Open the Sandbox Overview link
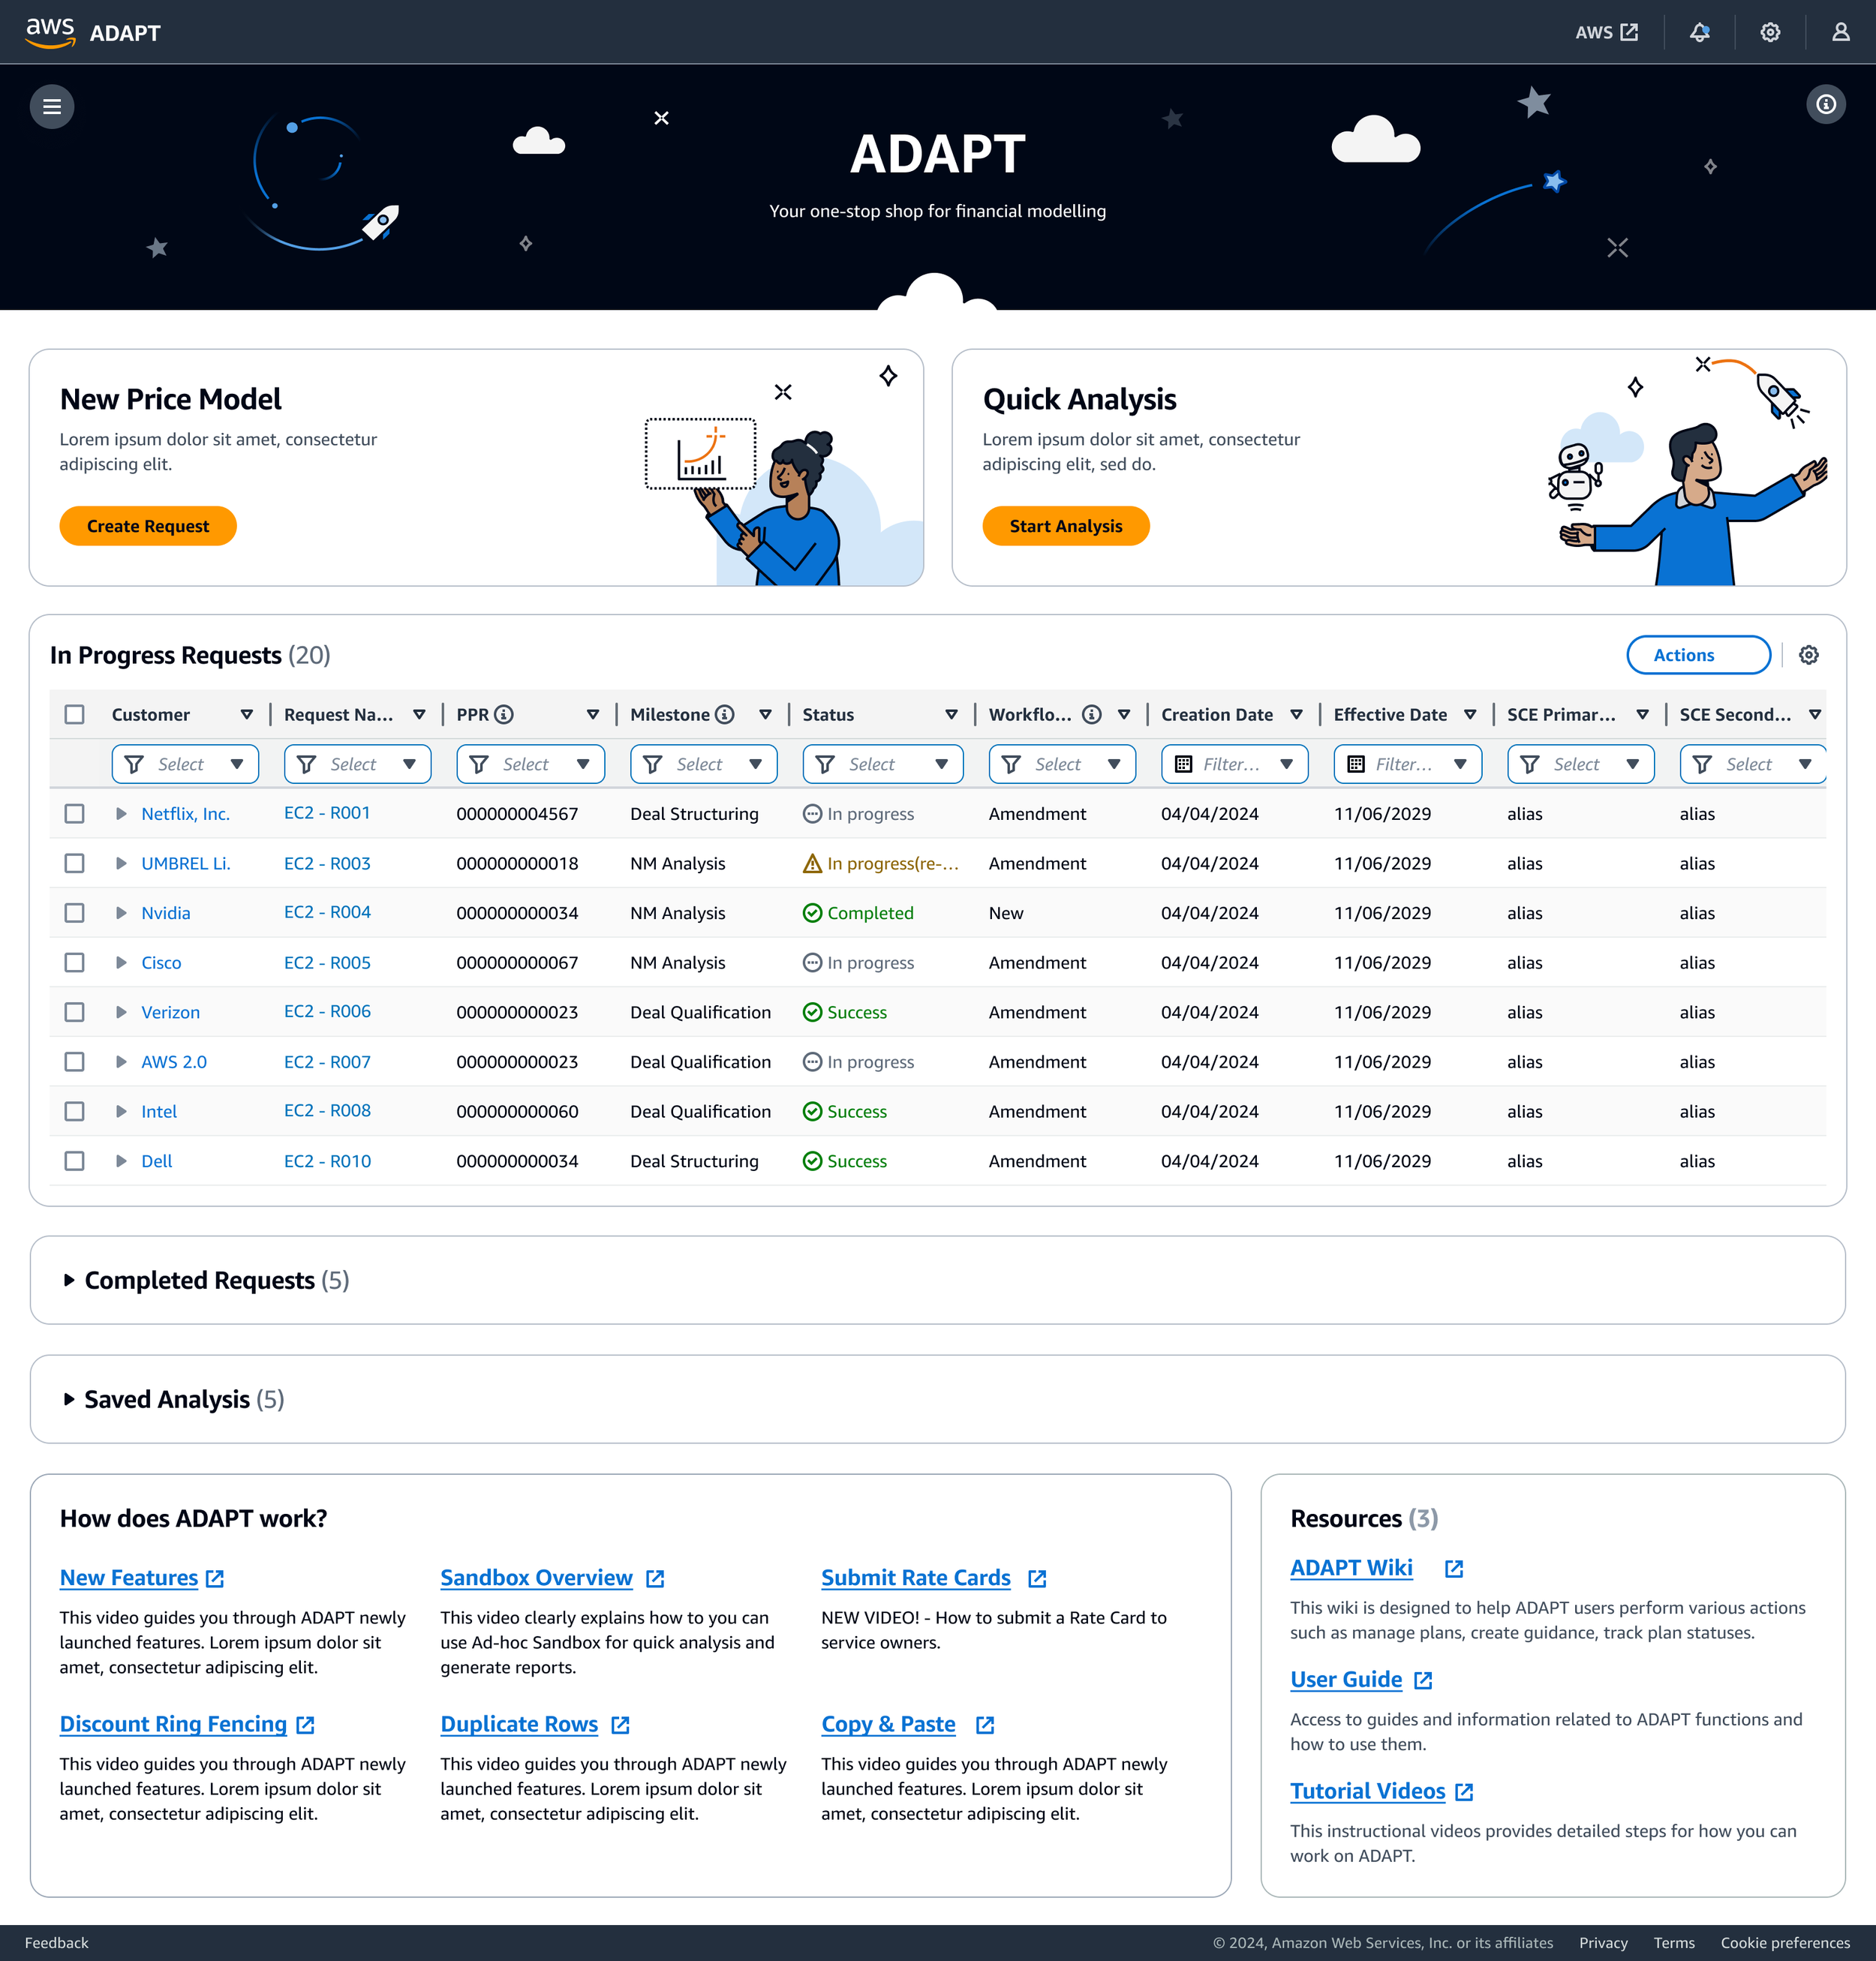 point(536,1578)
